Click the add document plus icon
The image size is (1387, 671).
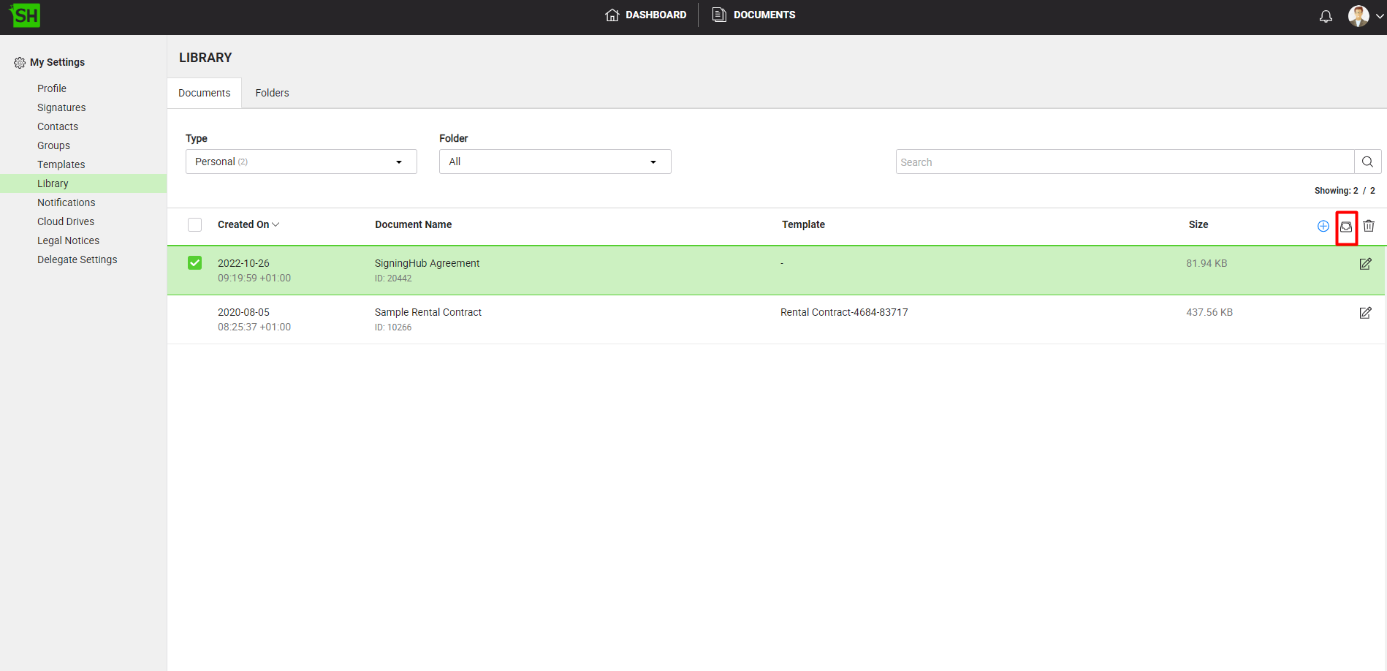pyautogui.click(x=1323, y=226)
